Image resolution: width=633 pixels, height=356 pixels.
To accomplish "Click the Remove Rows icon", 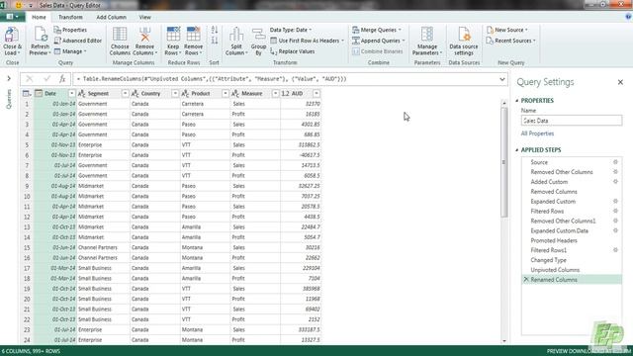I will [x=193, y=35].
